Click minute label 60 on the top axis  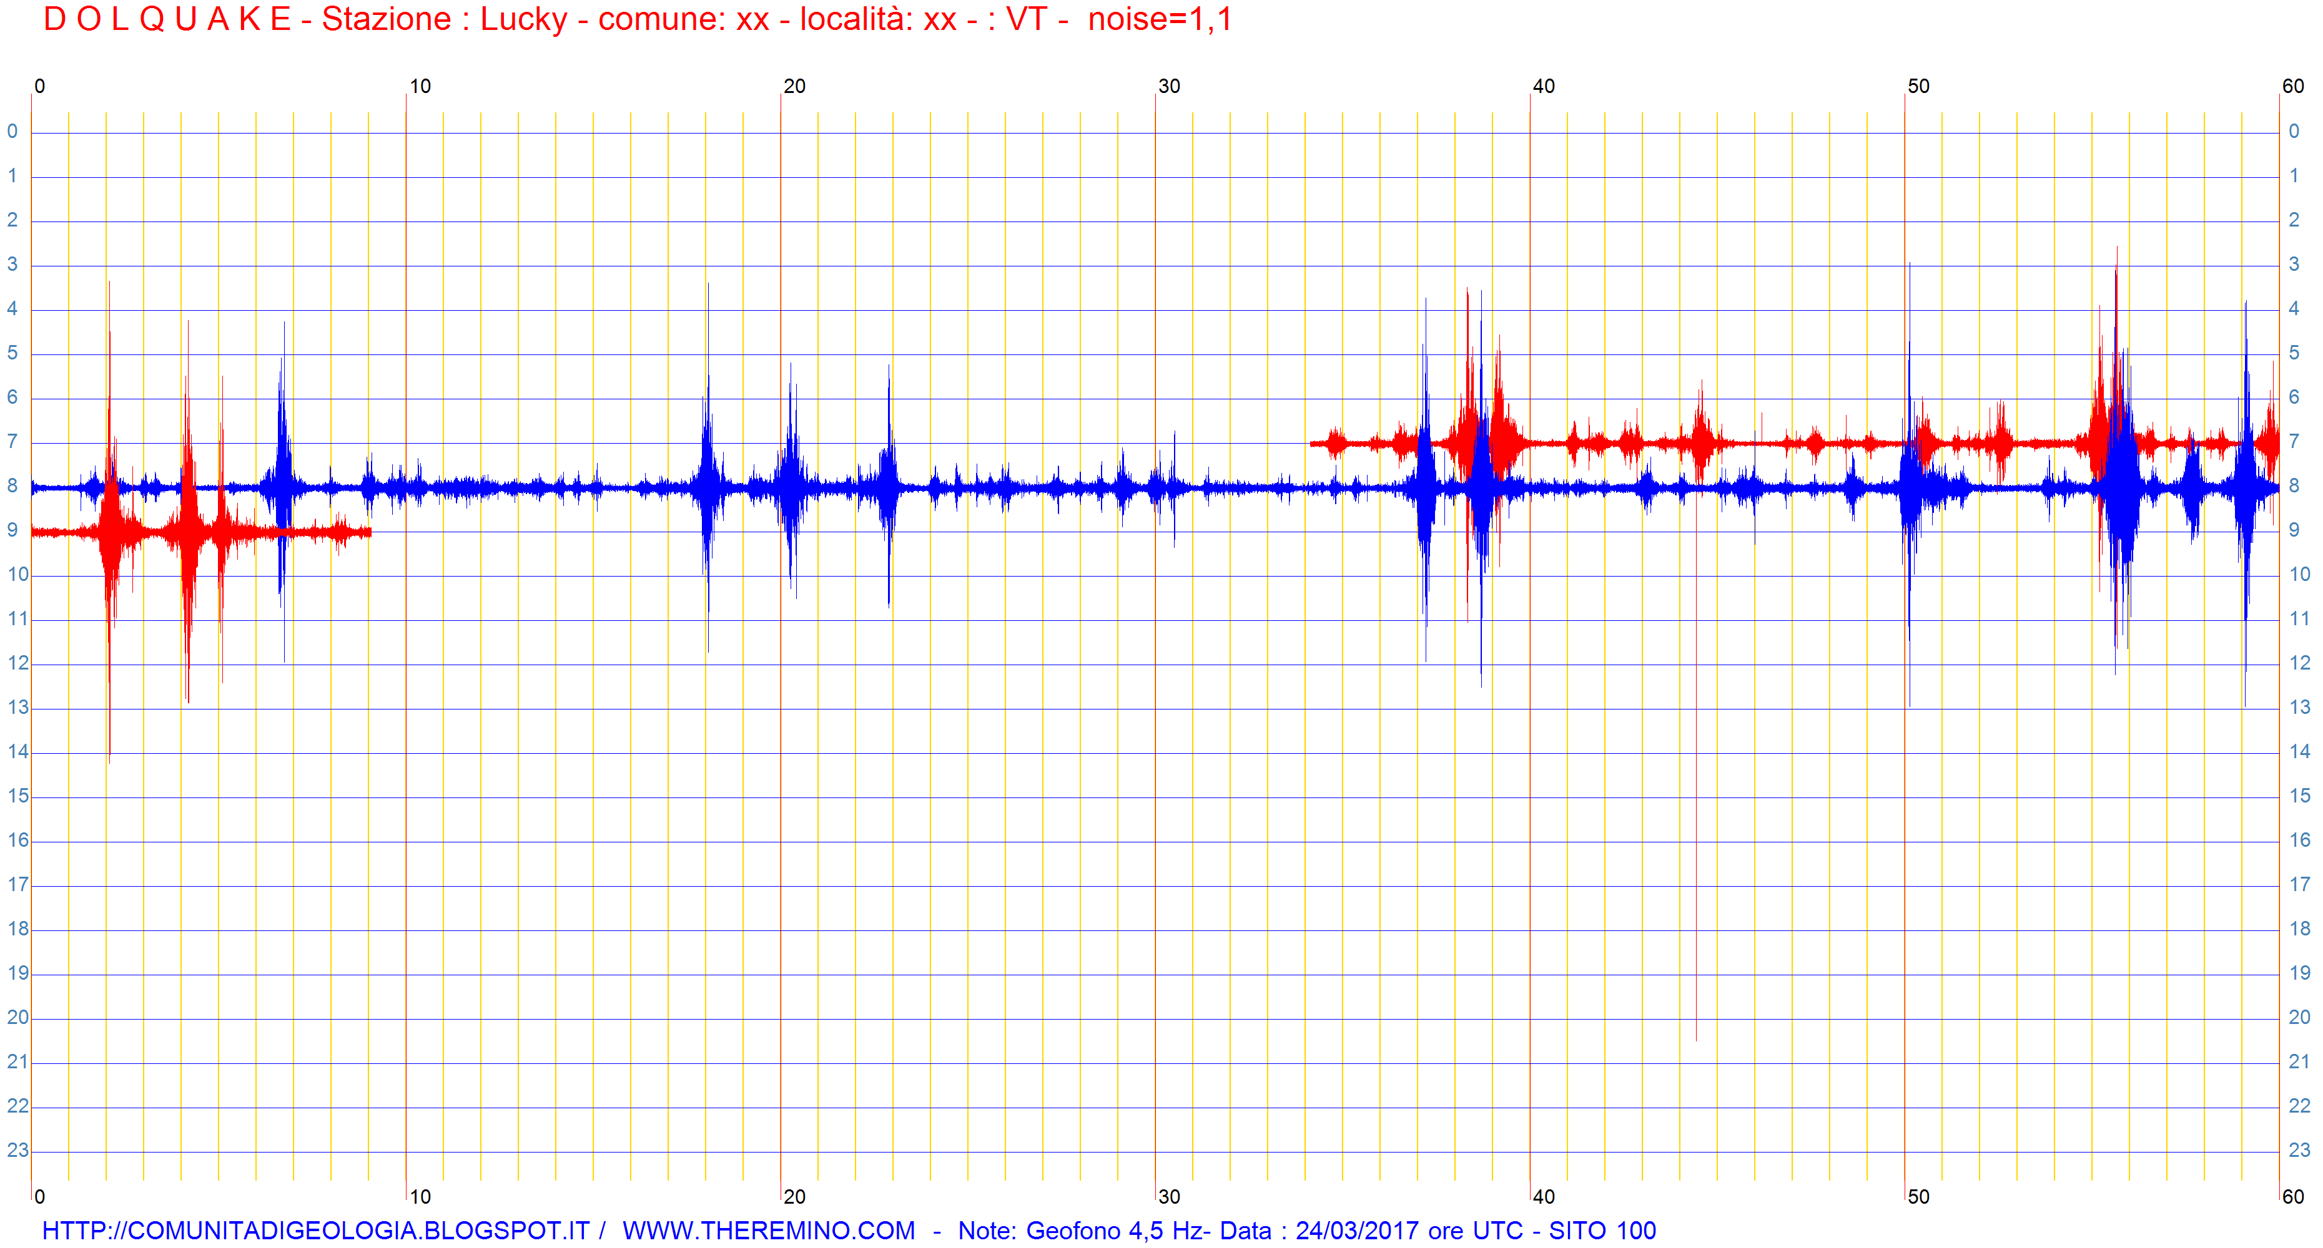(2293, 87)
